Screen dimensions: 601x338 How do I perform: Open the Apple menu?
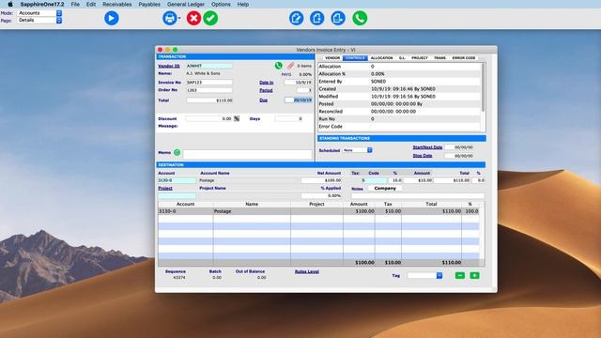[x=10, y=4]
